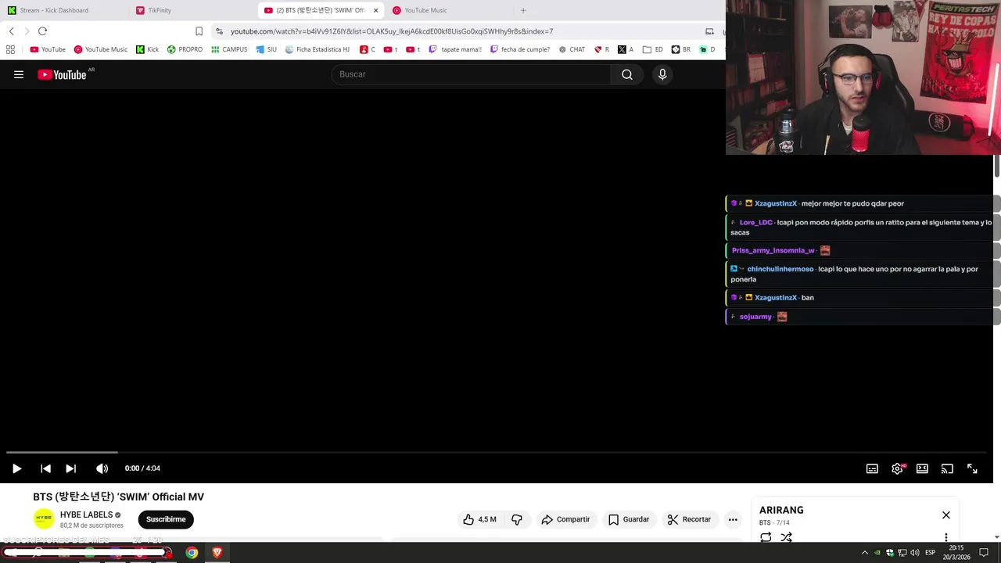Open more actions ellipsis menu

[x=733, y=519]
